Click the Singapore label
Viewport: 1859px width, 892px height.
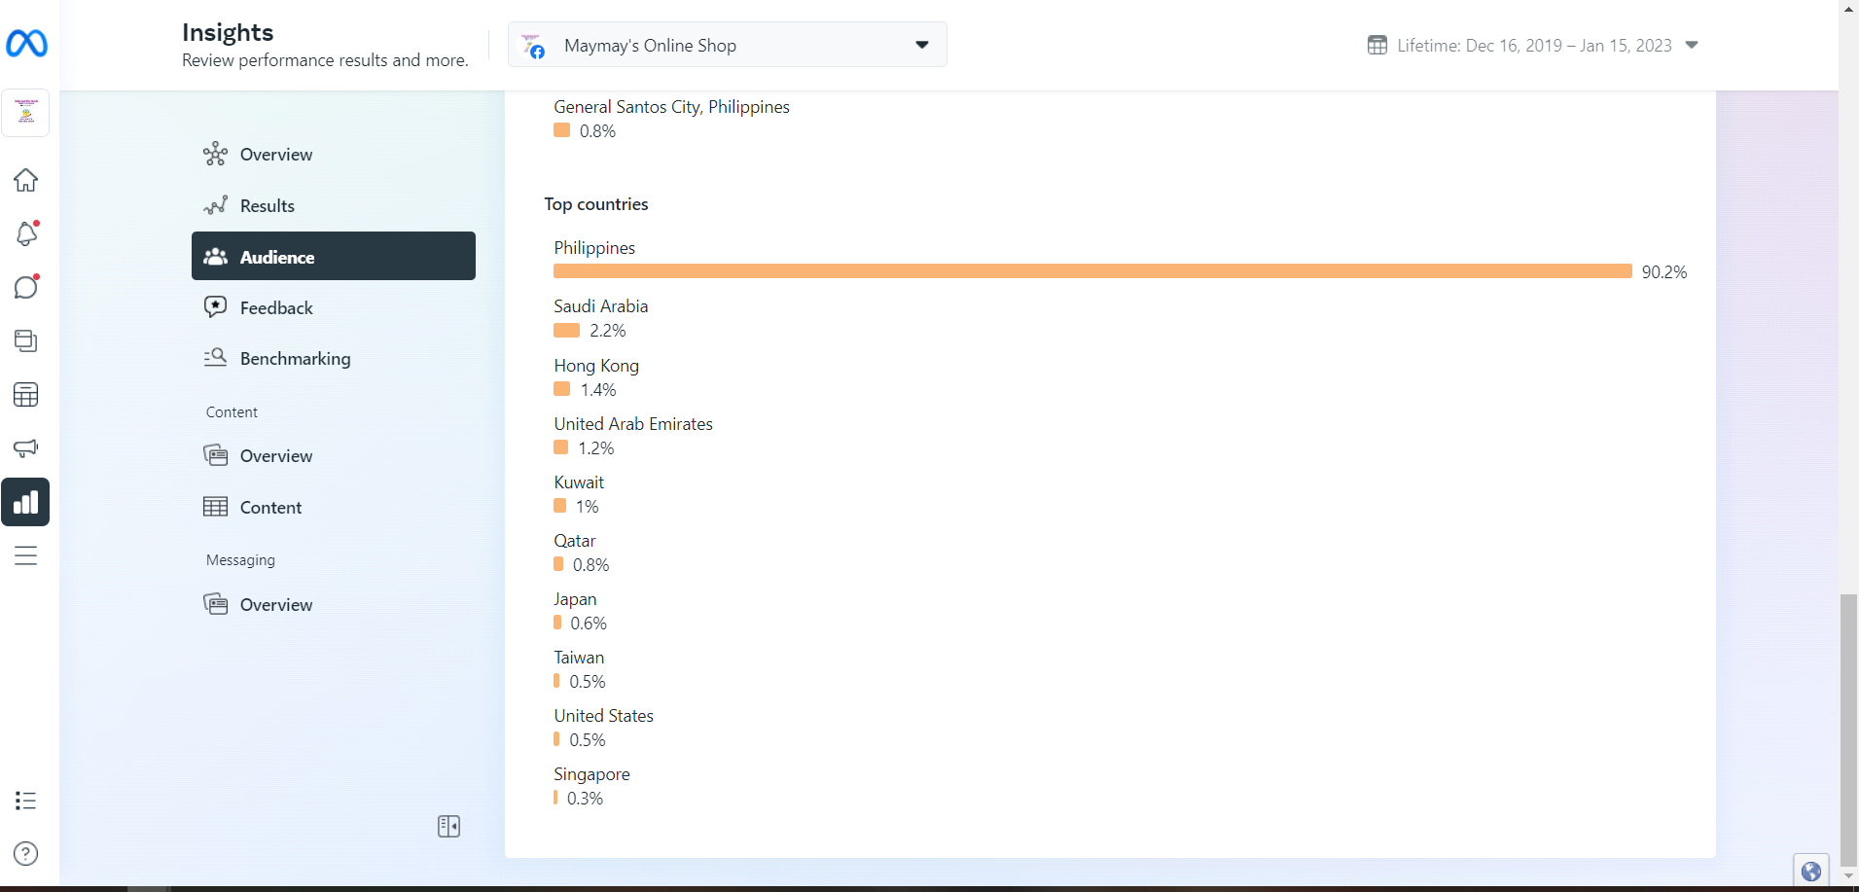(591, 774)
